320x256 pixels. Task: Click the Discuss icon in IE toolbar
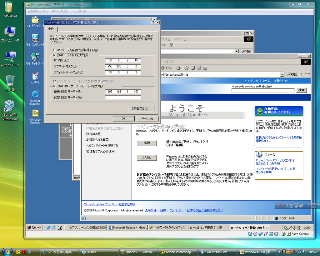coord(205,68)
